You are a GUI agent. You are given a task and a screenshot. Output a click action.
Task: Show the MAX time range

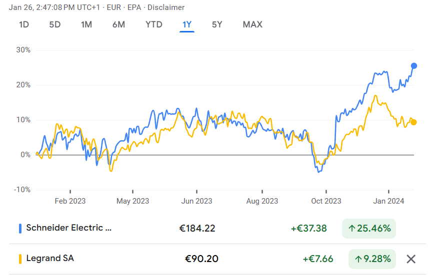click(x=252, y=25)
